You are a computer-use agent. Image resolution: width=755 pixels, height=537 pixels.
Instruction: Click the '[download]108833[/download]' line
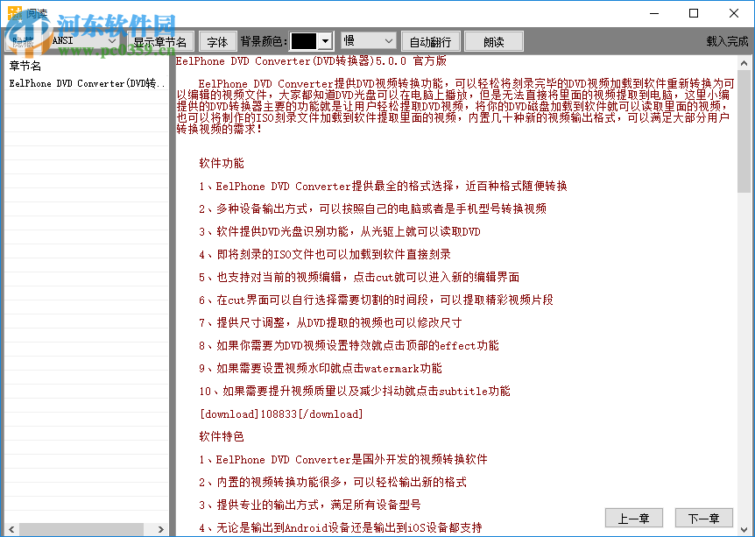(281, 413)
